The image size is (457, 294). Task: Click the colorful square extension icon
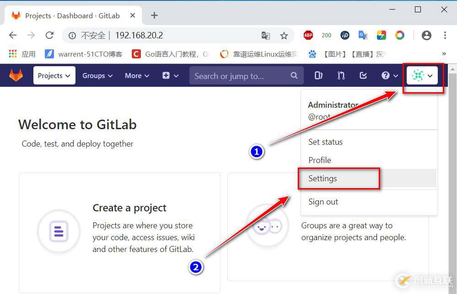[381, 35]
